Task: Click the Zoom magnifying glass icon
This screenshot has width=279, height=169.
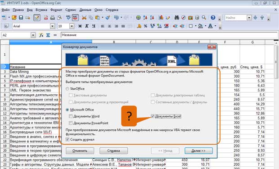Action: point(204,18)
